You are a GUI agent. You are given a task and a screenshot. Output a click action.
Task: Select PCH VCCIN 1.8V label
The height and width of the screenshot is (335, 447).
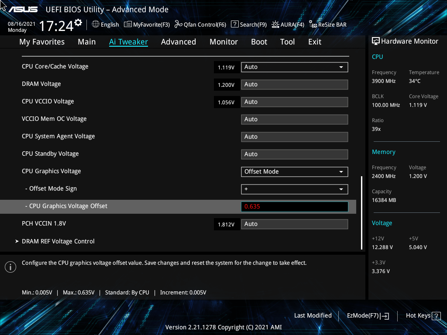tap(44, 223)
